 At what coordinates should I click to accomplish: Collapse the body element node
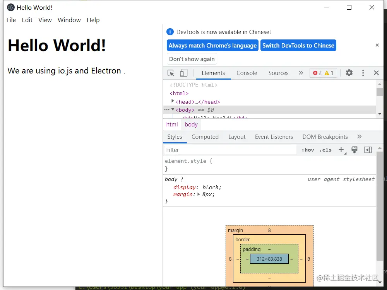click(173, 109)
